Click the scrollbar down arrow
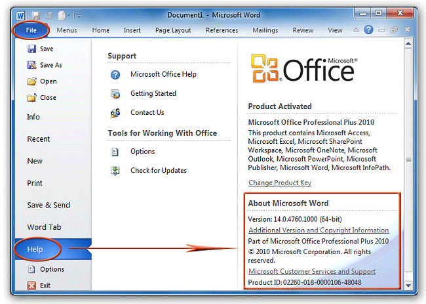This screenshot has height=304, width=426. pyautogui.click(x=408, y=286)
